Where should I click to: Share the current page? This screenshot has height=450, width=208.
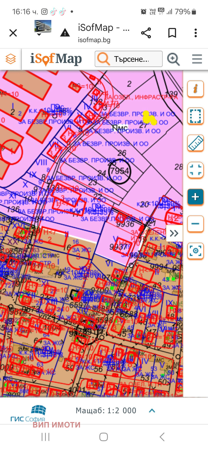click(146, 33)
